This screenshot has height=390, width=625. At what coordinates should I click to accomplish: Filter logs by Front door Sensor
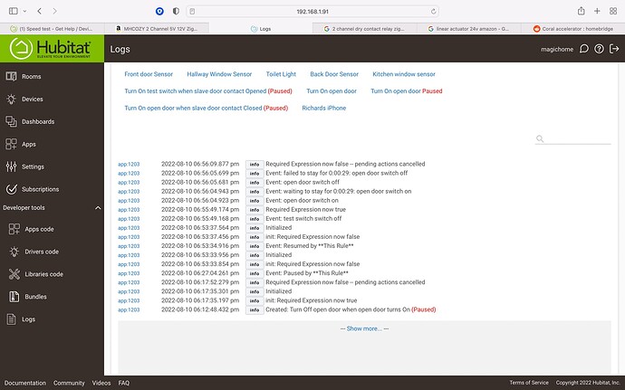pos(149,74)
